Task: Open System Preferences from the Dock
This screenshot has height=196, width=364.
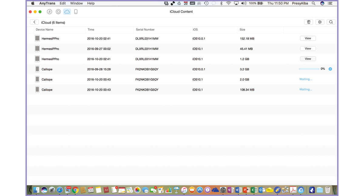Action: (x=223, y=190)
